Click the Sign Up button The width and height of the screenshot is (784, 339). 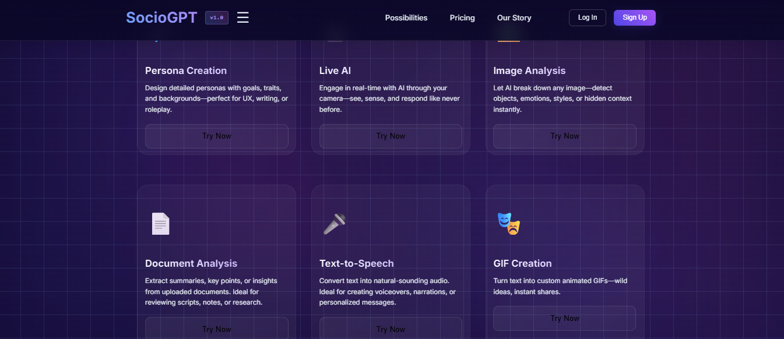click(635, 17)
